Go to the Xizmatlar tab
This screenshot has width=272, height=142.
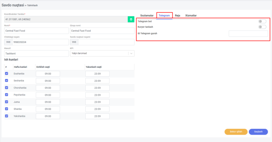click(191, 16)
